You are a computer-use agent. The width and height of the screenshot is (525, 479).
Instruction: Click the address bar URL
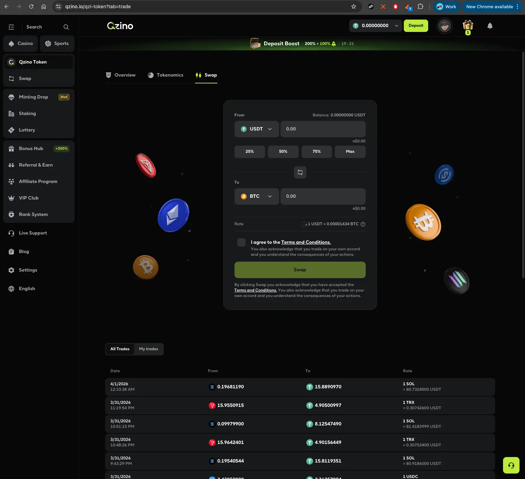[x=98, y=7]
